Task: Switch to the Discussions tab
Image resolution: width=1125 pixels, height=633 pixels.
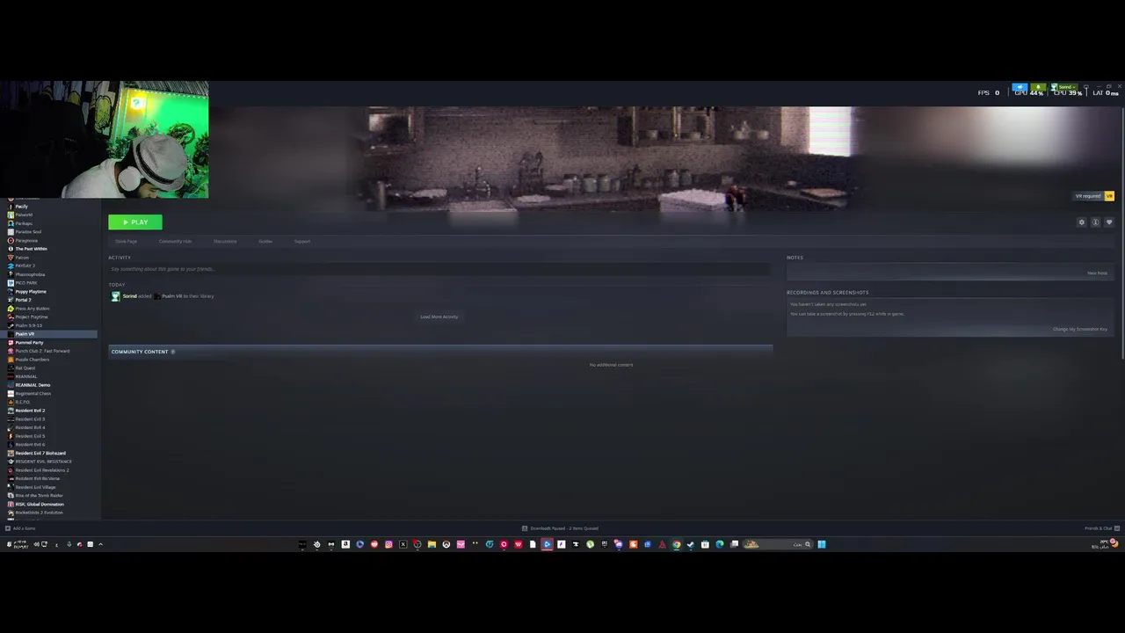Action: (225, 241)
